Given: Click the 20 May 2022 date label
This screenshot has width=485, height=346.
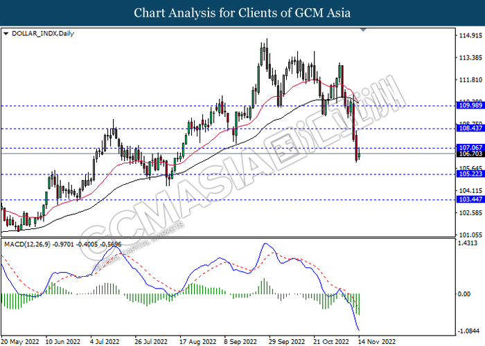Looking at the screenshot, I should click(20, 341).
